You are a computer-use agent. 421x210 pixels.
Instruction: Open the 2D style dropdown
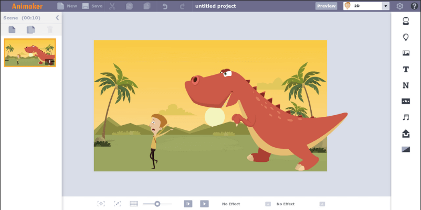(x=385, y=6)
